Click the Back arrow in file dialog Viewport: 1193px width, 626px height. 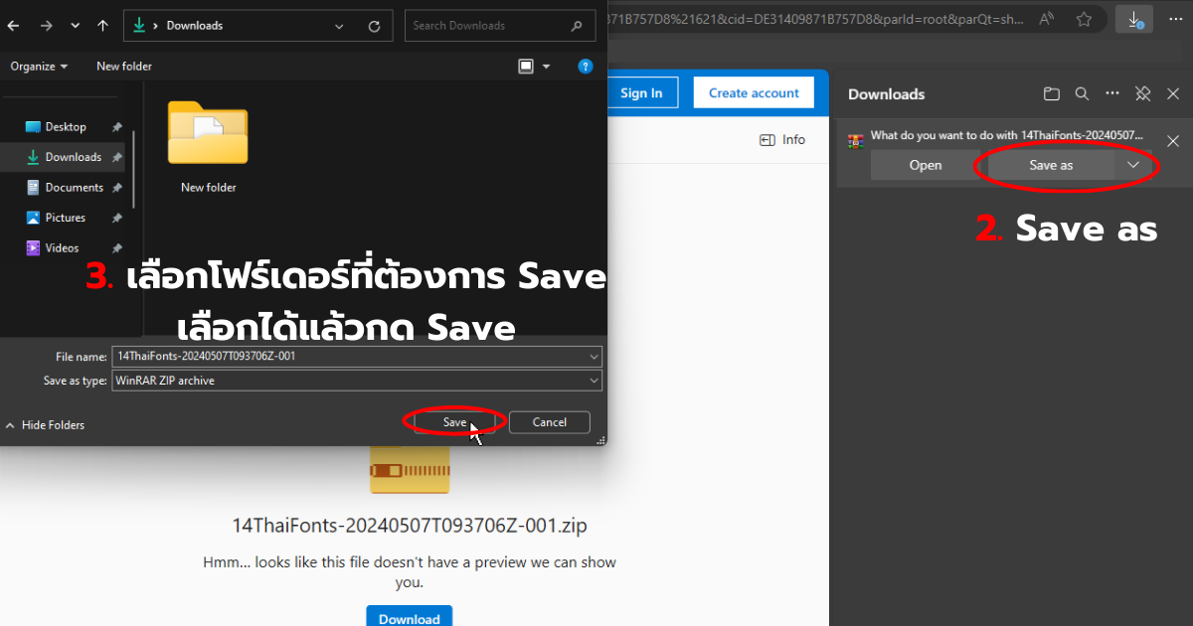(12, 26)
